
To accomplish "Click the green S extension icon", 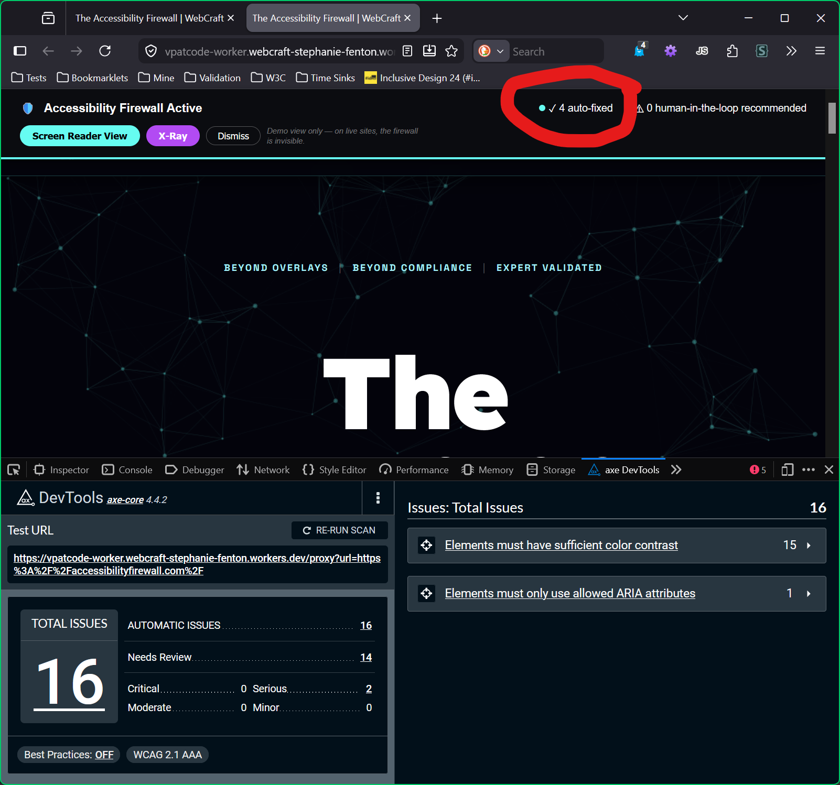I will 762,51.
